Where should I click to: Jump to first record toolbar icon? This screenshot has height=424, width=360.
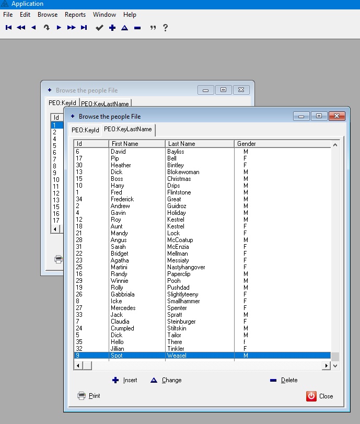coord(8,28)
